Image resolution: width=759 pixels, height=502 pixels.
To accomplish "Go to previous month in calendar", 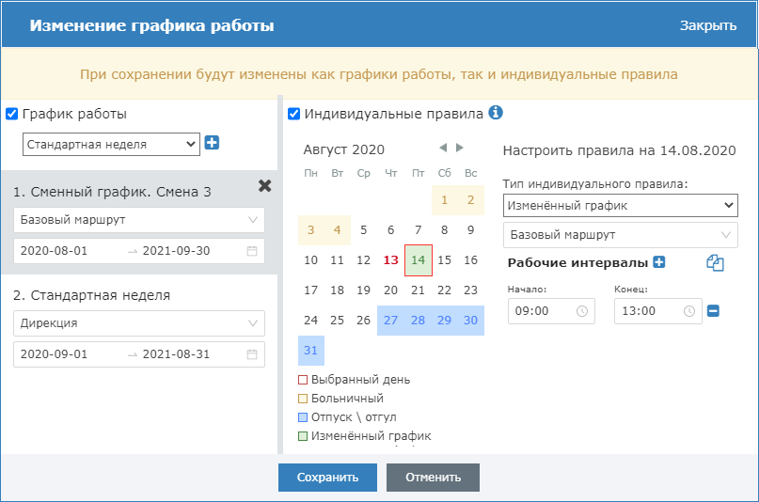I will coord(443,148).
